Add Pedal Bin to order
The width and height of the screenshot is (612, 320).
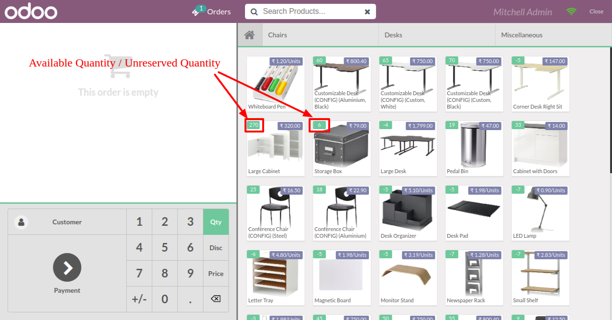pyautogui.click(x=474, y=148)
